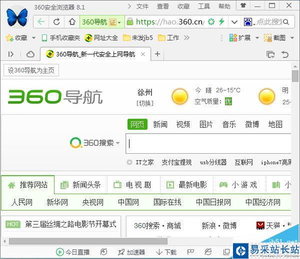Open the sidebar toggle icon beside tabs

pos(11,54)
